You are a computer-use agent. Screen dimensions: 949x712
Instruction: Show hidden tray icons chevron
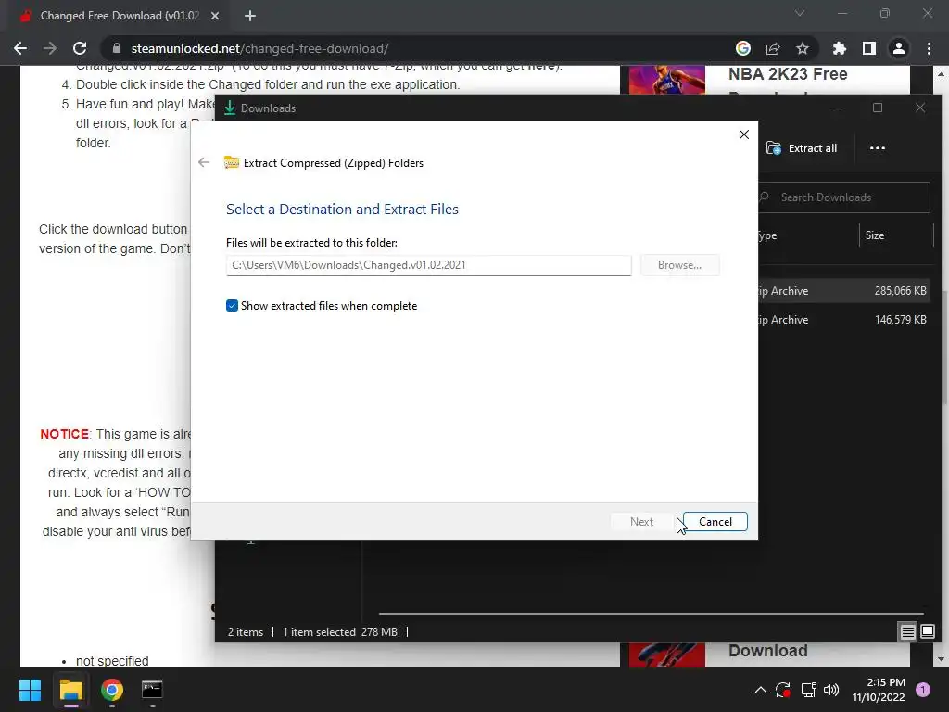(761, 690)
